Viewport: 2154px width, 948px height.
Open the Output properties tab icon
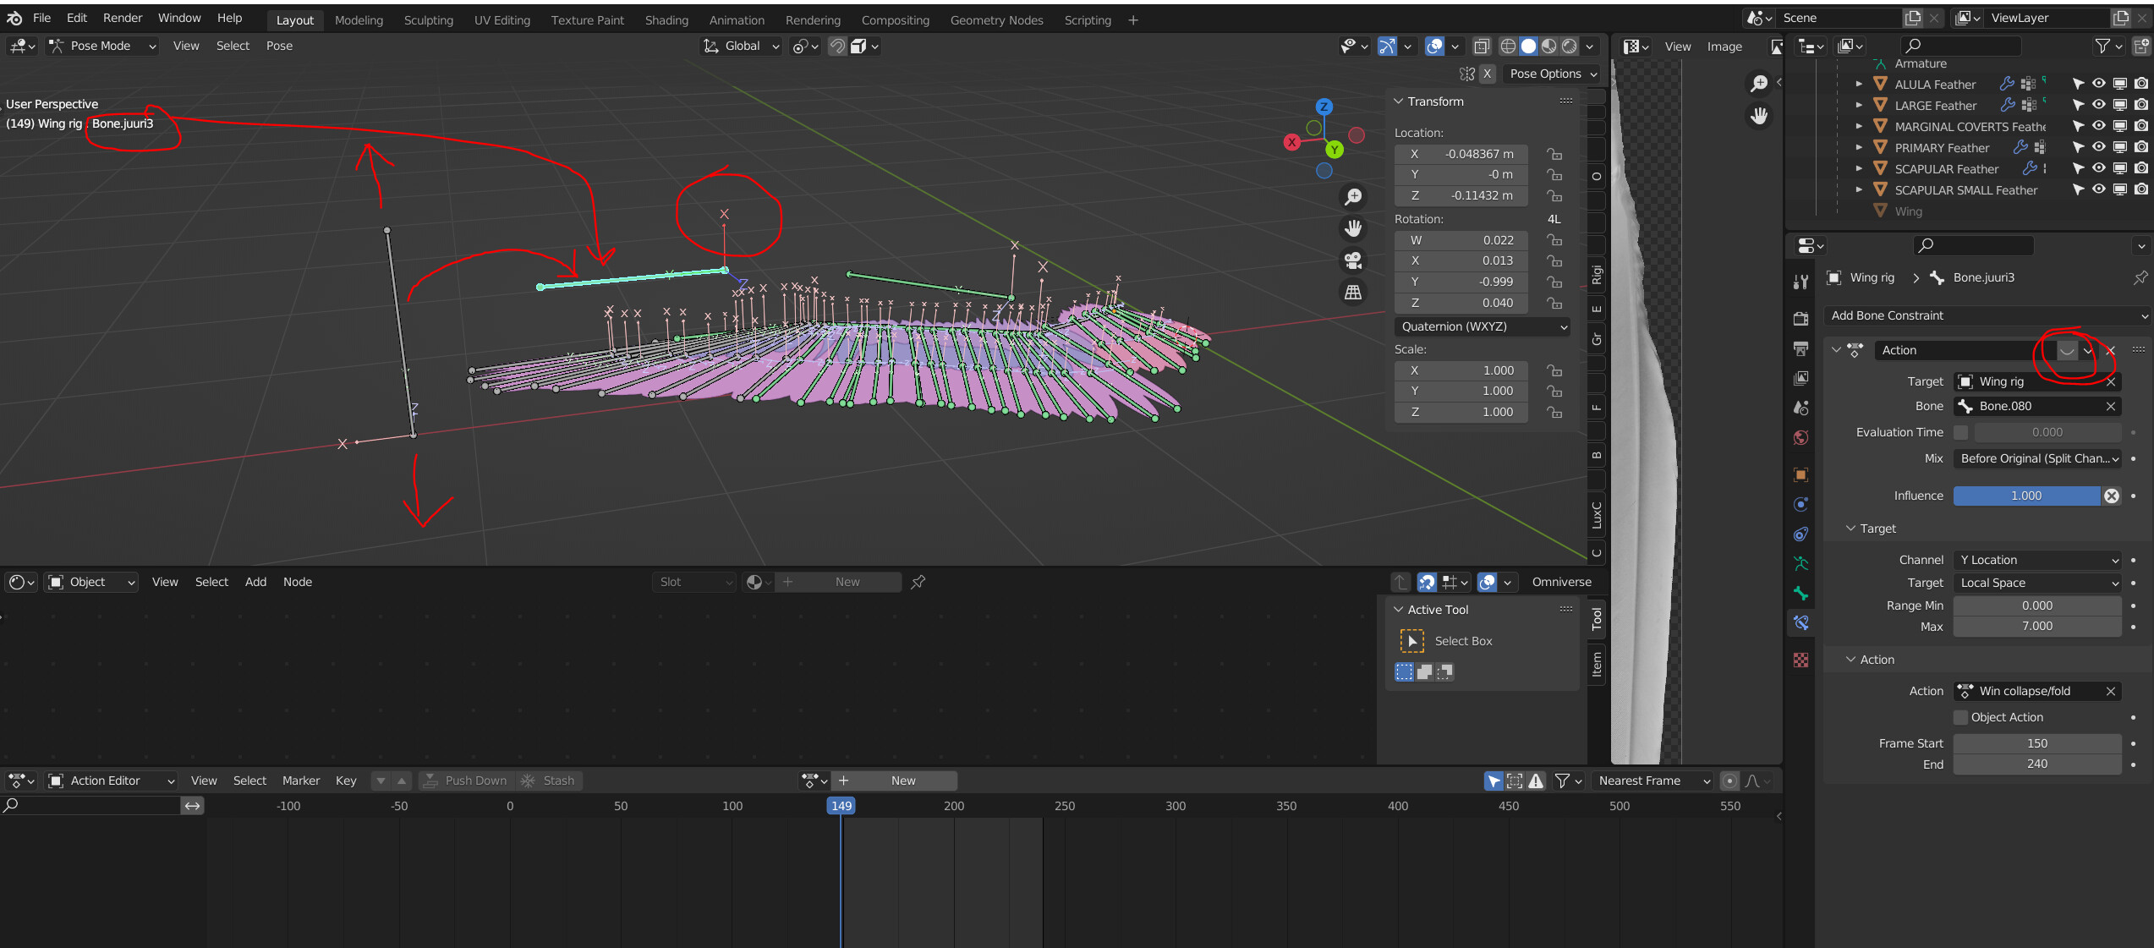pyautogui.click(x=1801, y=348)
